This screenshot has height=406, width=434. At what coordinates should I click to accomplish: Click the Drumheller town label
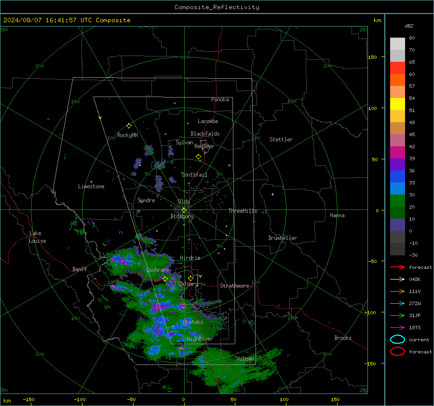(283, 238)
